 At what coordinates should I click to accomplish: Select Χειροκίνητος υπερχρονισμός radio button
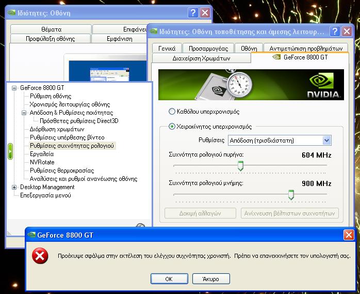[172, 127]
